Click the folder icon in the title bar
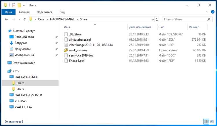Image resolution: width=217 pixels, height=126 pixels. click(5, 5)
